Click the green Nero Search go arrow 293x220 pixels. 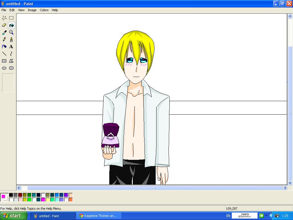point(261,216)
